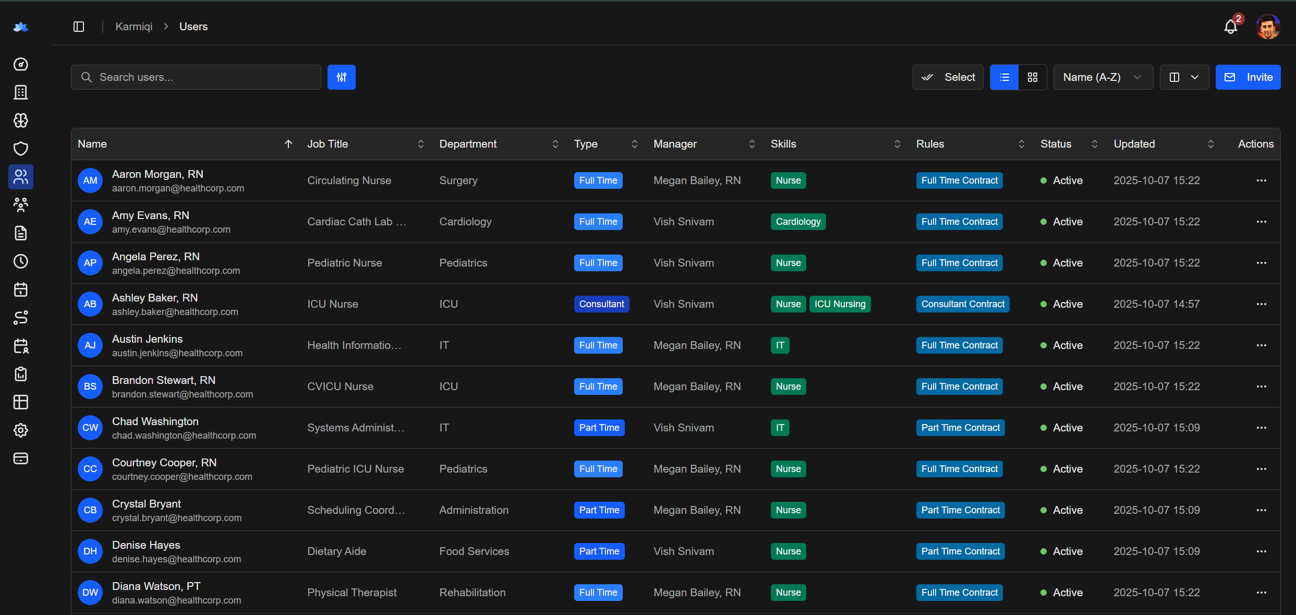Image resolution: width=1296 pixels, height=615 pixels.
Task: Open the highlighted Users icon in sidebar
Action: point(21,177)
